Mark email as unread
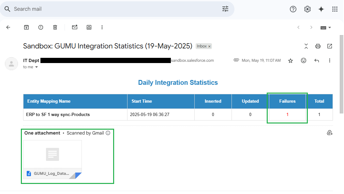The image size is (344, 194). pyautogui.click(x=75, y=27)
